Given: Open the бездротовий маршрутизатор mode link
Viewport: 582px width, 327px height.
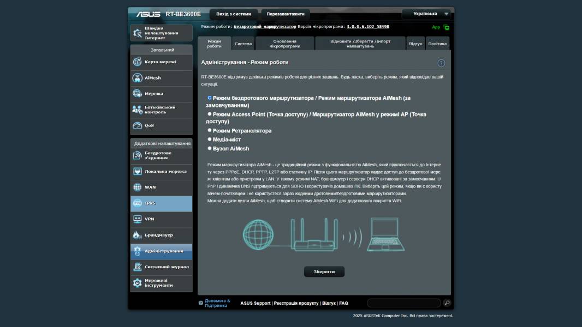Looking at the screenshot, I should (x=265, y=27).
